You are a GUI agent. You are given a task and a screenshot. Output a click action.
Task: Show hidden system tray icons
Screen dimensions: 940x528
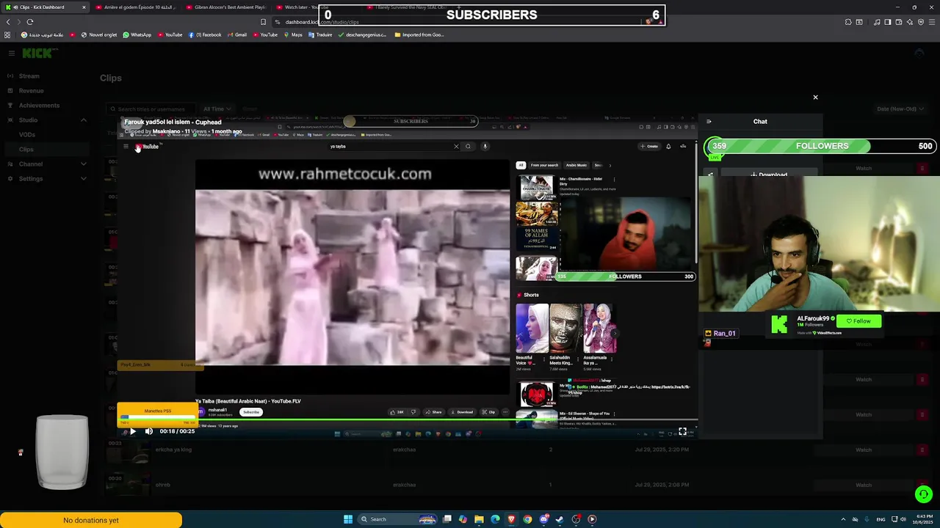tap(843, 519)
